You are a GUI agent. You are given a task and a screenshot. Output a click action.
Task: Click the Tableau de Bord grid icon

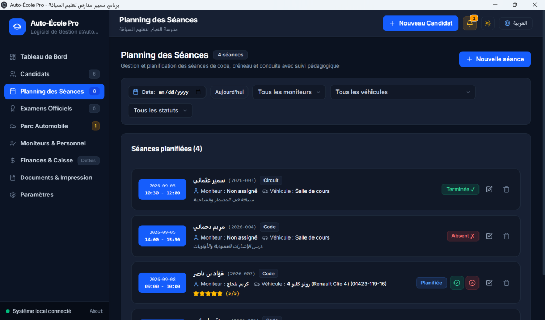coord(13,56)
